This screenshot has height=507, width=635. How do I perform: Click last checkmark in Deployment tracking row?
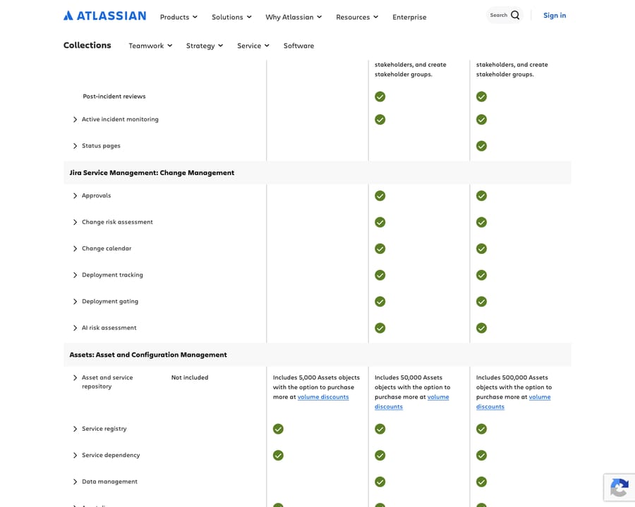(481, 275)
